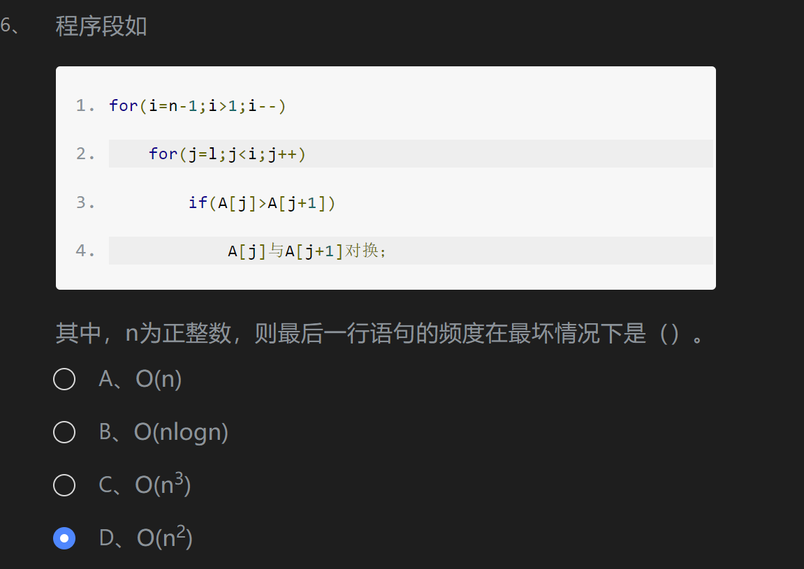Click the answer label "C、O(n³)"

(145, 485)
